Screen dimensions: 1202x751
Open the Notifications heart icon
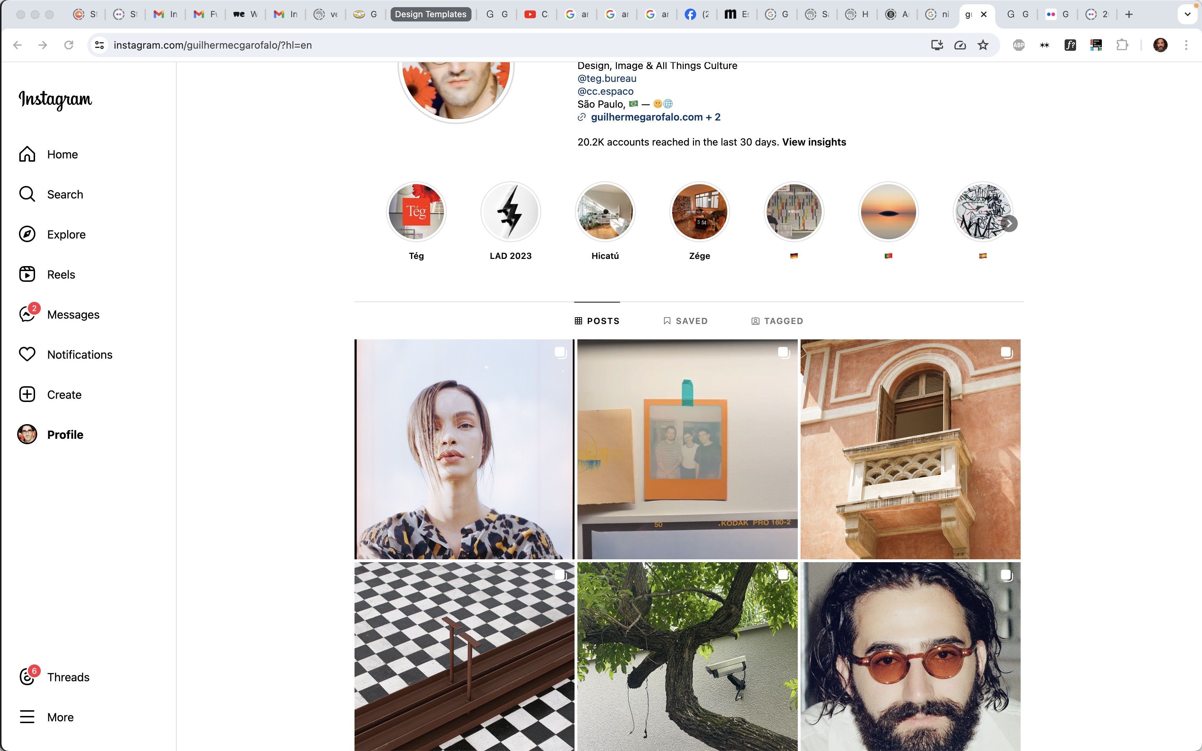(27, 355)
